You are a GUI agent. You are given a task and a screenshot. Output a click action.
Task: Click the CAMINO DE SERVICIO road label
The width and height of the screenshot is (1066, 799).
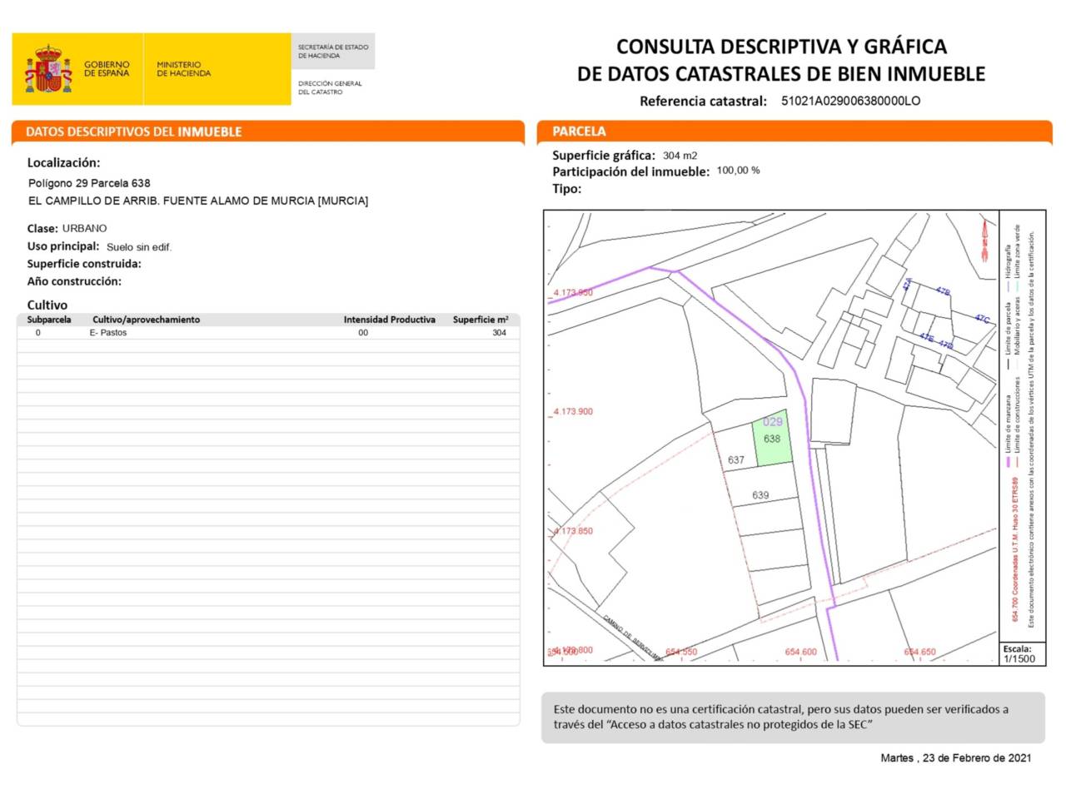tap(633, 638)
